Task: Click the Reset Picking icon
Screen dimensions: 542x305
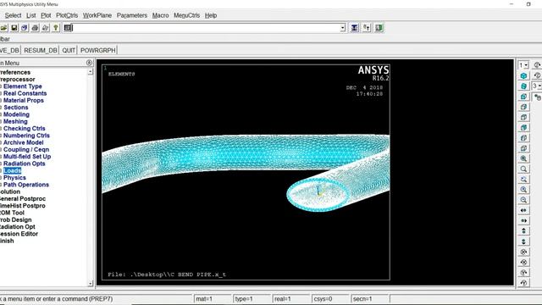Action: click(x=367, y=28)
